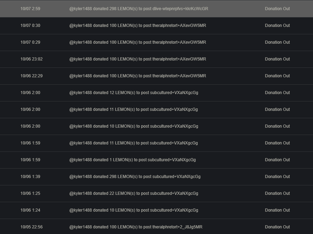Click Donation Out in the 10/07 0:29 row
This screenshot has height=234, width=313.
tap(277, 42)
